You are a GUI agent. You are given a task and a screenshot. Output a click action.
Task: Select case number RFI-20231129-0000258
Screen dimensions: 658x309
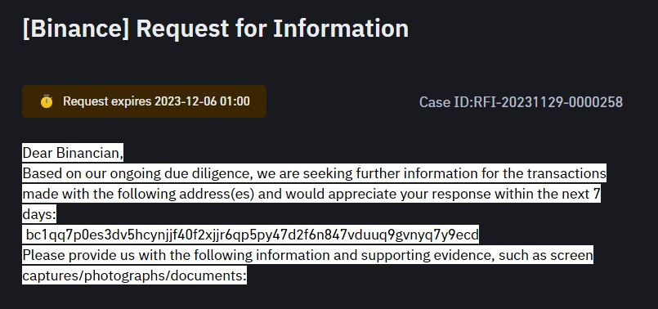pyautogui.click(x=548, y=102)
